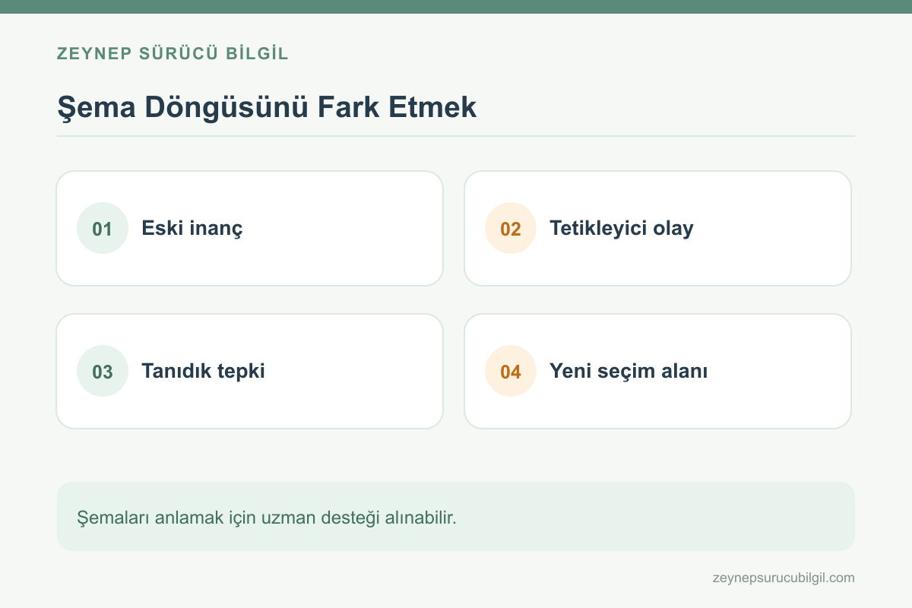This screenshot has height=608, width=912.
Task: Click the orange 04 number badge
Action: [x=511, y=371]
